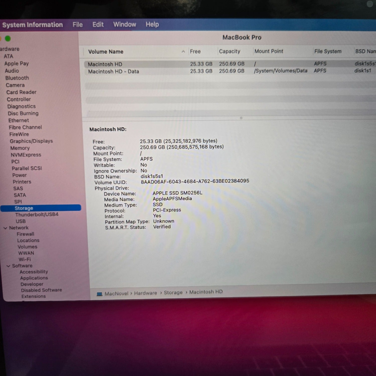This screenshot has width=376, height=376.
Task: Select the Macintosh HD - Data volume row
Action: (230, 71)
